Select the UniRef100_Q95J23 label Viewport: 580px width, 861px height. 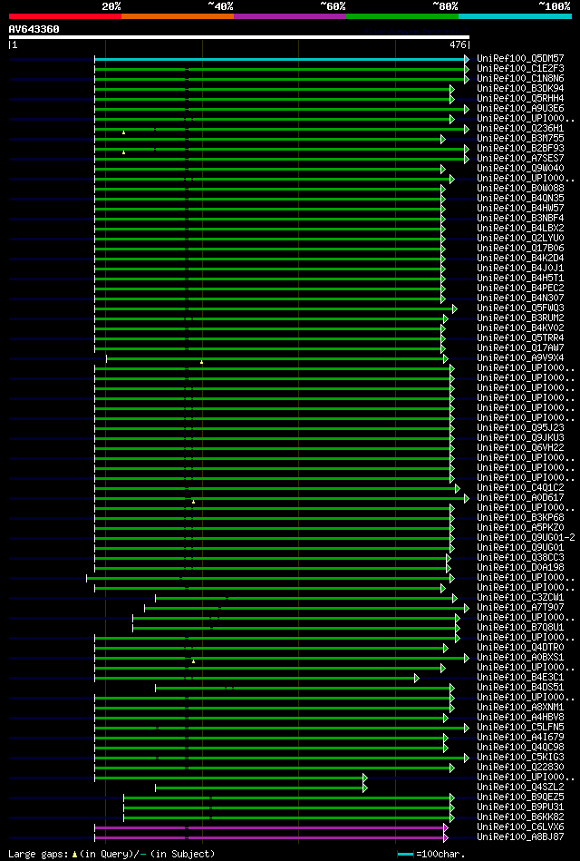520,427
